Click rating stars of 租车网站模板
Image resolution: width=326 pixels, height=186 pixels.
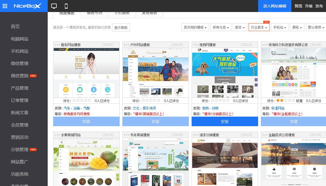click(x=82, y=101)
